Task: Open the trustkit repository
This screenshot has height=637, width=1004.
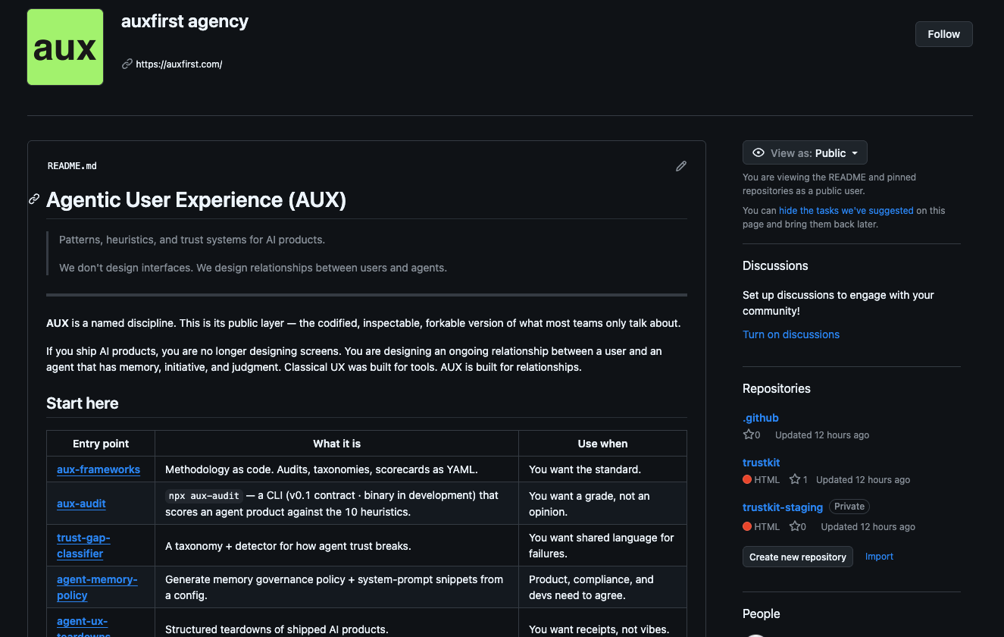Action: click(761, 463)
